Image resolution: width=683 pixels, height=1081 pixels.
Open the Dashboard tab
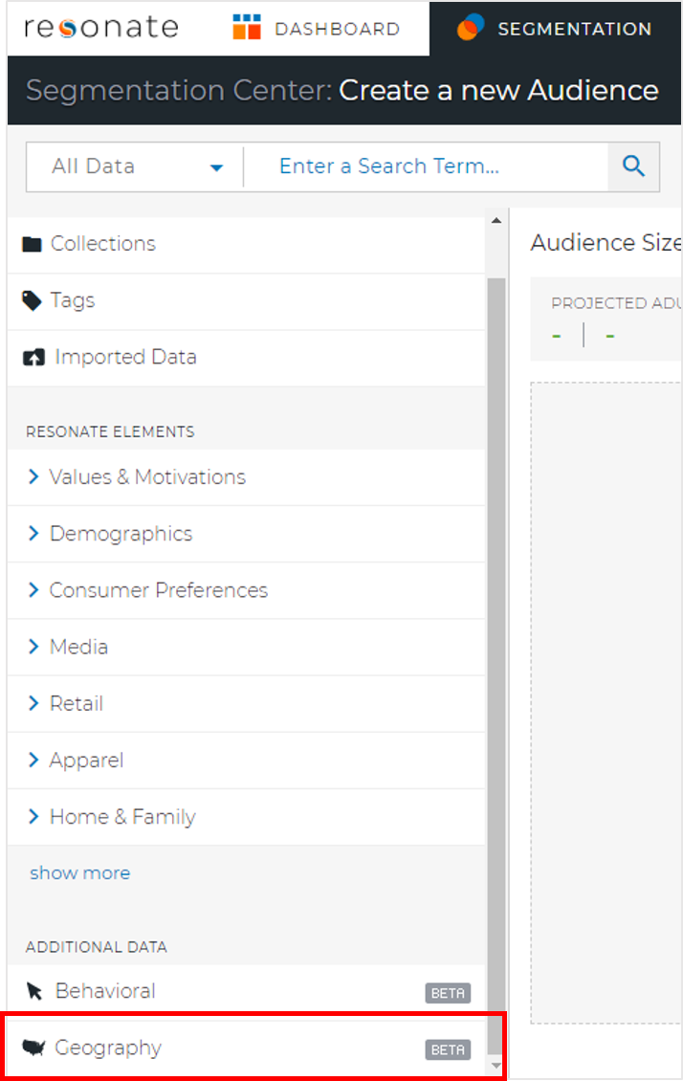tap(316, 29)
